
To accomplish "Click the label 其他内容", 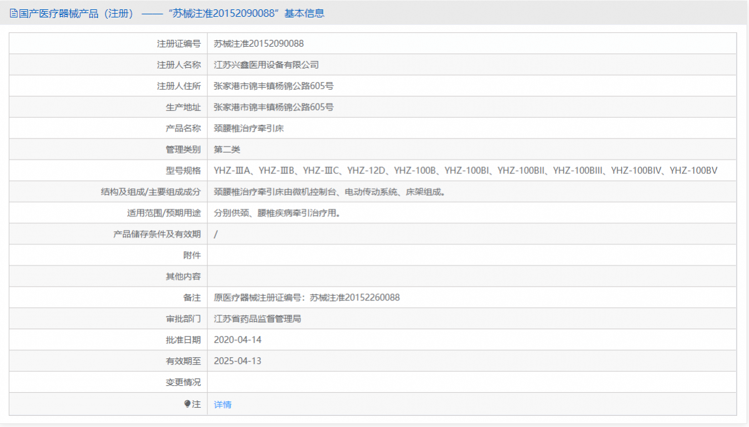I will tap(184, 277).
